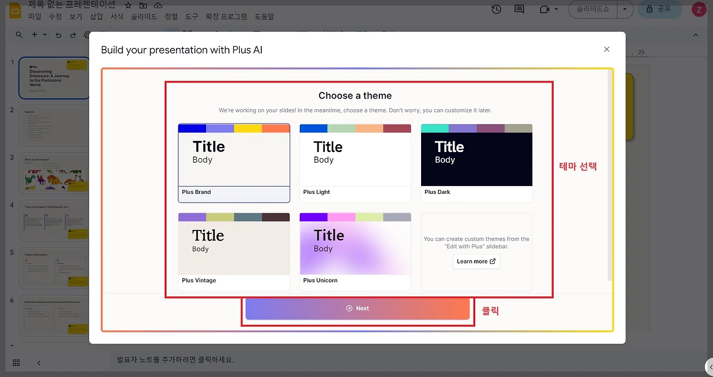Select slide 5 Types of Dinosaurs thumbnail
713x377 pixels.
click(x=54, y=268)
